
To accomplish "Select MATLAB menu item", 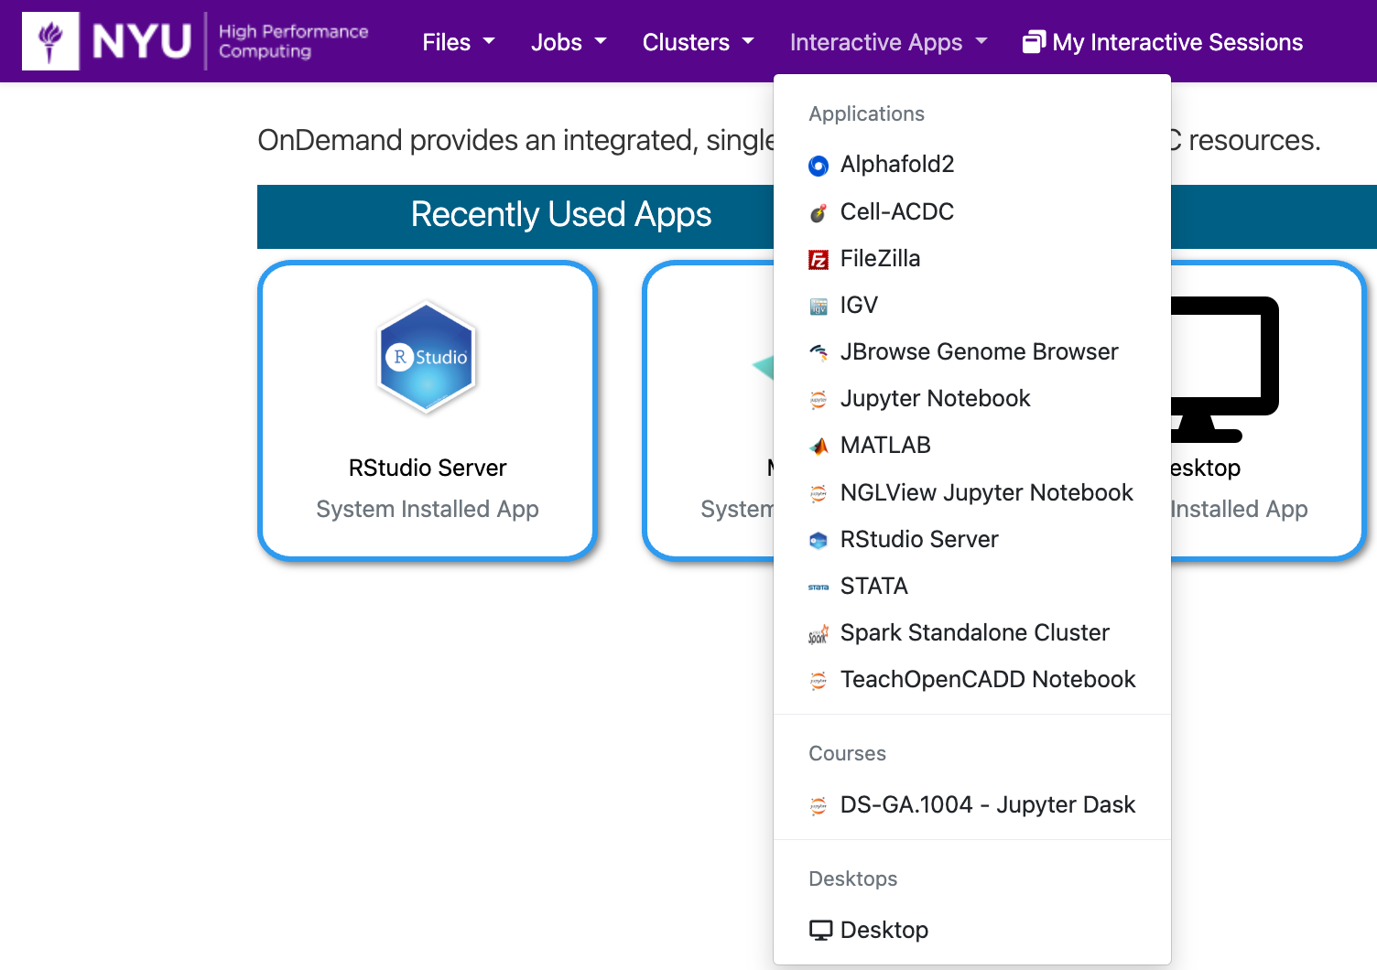I will (972, 445).
